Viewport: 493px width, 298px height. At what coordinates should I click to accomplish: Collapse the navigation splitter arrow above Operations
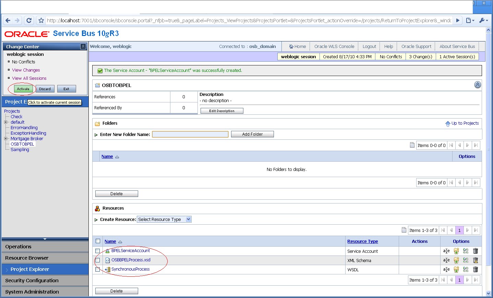coord(45,239)
